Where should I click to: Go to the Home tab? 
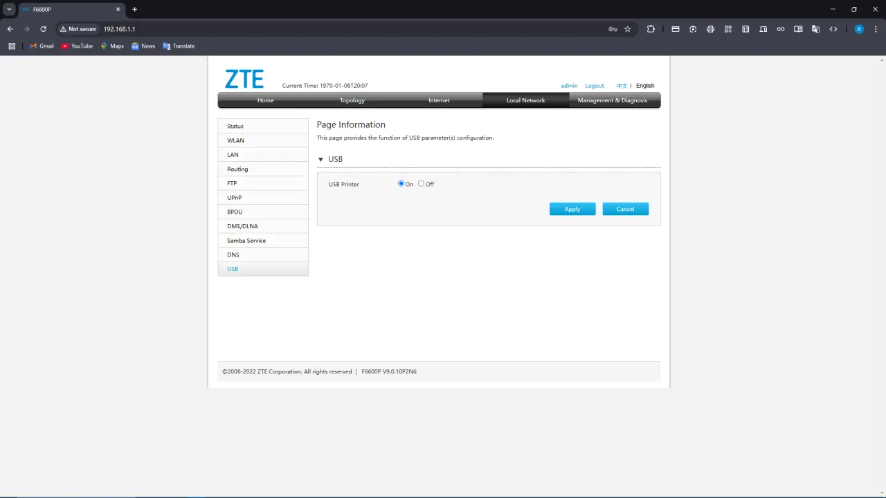click(x=265, y=100)
